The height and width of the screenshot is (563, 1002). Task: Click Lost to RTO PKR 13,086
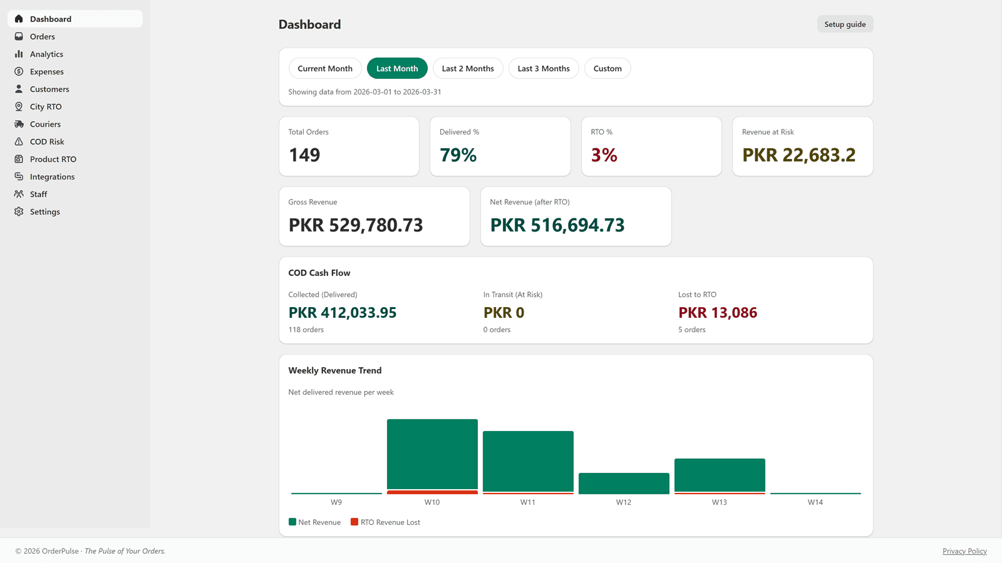(718, 312)
